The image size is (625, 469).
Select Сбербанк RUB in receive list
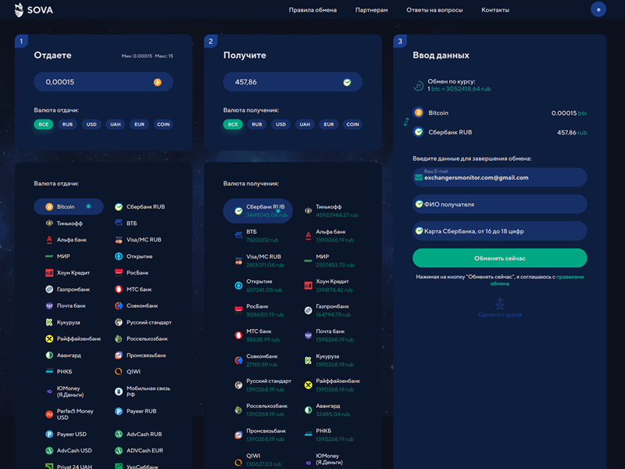point(258,210)
